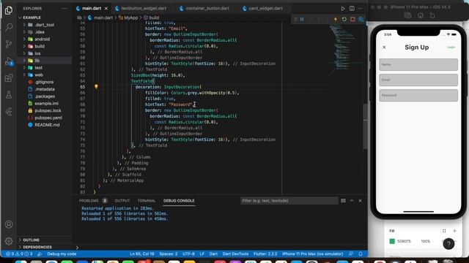The image size is (469, 263).
Task: Go to simulator Home screen
Action: point(420,15)
